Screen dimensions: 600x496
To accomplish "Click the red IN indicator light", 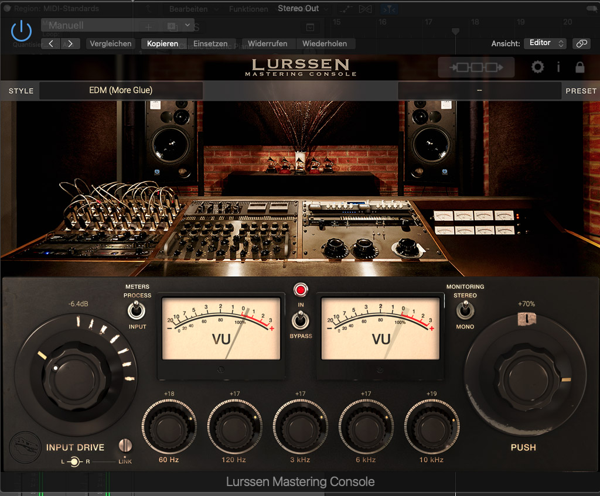I will [x=301, y=290].
